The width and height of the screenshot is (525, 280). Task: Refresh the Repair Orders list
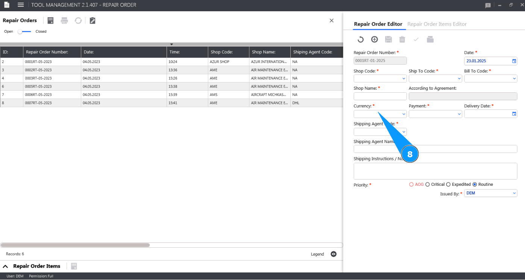[x=78, y=21]
